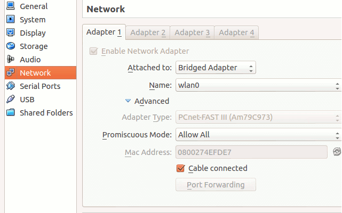The width and height of the screenshot is (342, 213).
Task: Switch to the Adapter 2 tab
Action: tap(148, 32)
